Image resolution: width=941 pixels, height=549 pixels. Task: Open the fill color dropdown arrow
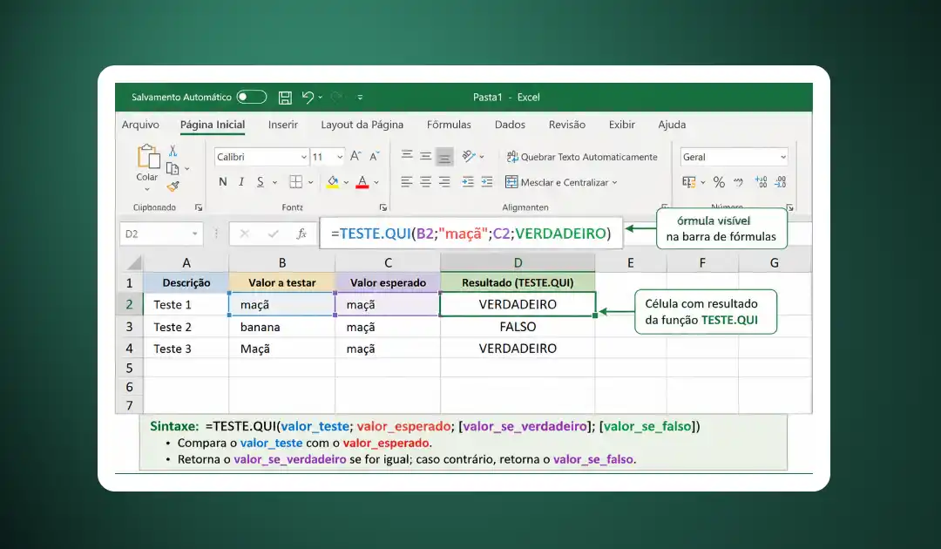pos(346,182)
